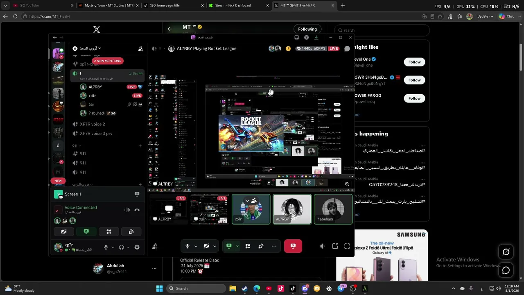Viewport: 524px width, 295px height.
Task: Open a new browser tab
Action: click(343, 5)
